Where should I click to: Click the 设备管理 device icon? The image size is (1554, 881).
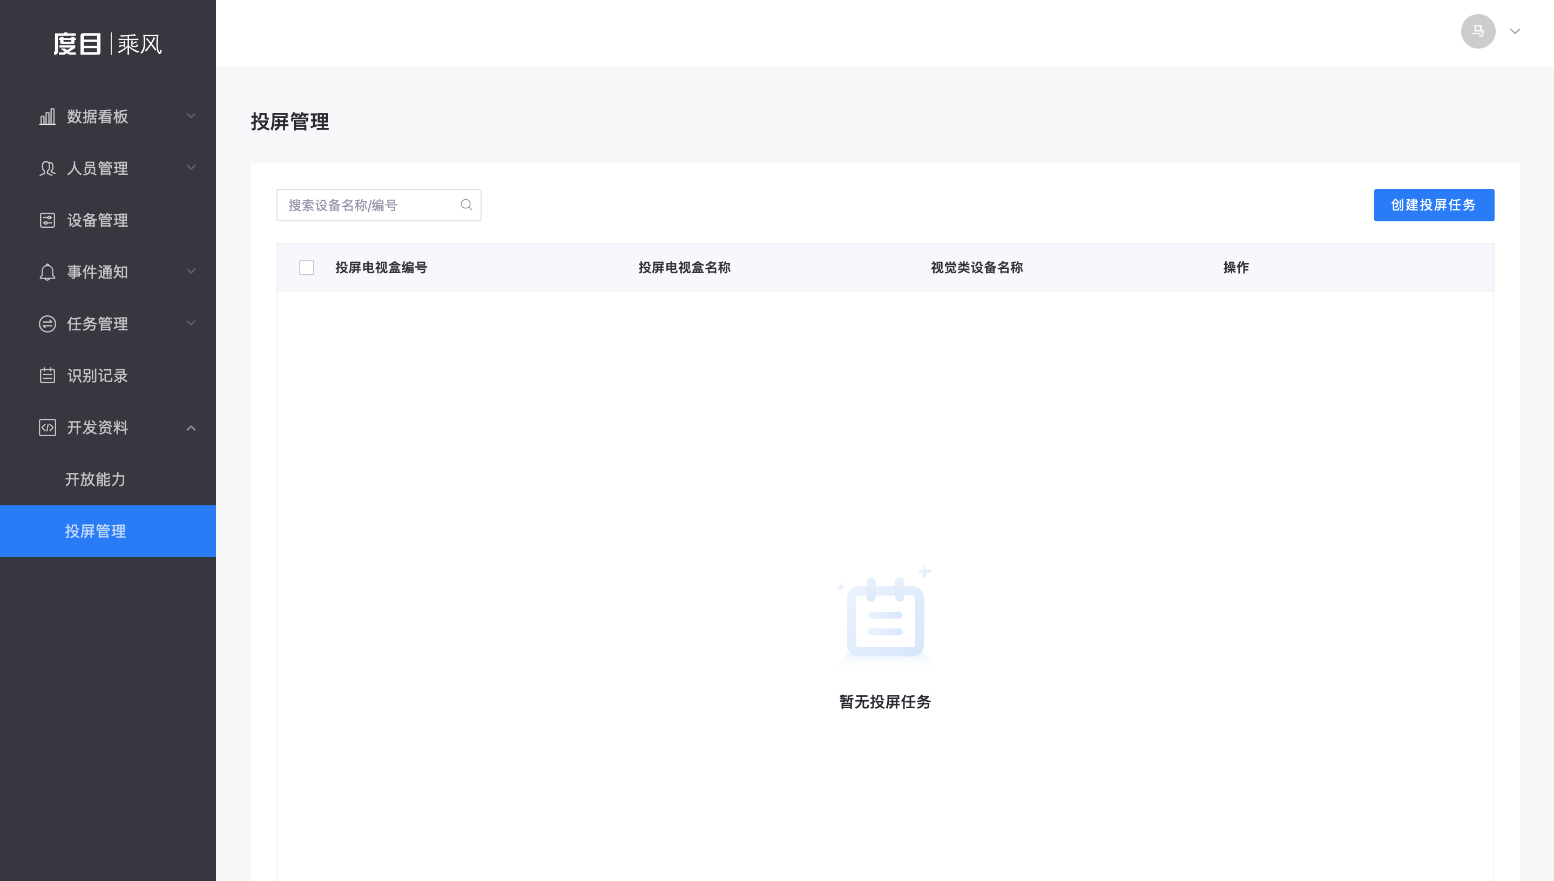pyautogui.click(x=47, y=220)
